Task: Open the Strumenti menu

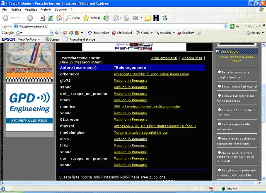Action: [61, 10]
